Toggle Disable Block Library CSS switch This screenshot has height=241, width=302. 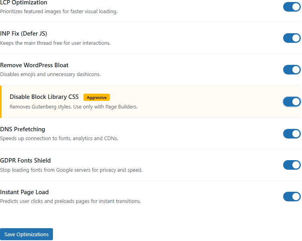(292, 102)
